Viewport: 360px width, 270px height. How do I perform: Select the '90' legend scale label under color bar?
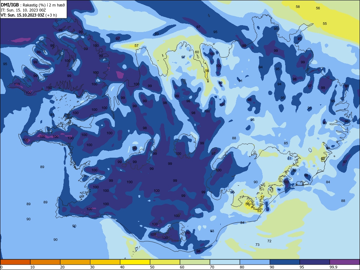272,267
